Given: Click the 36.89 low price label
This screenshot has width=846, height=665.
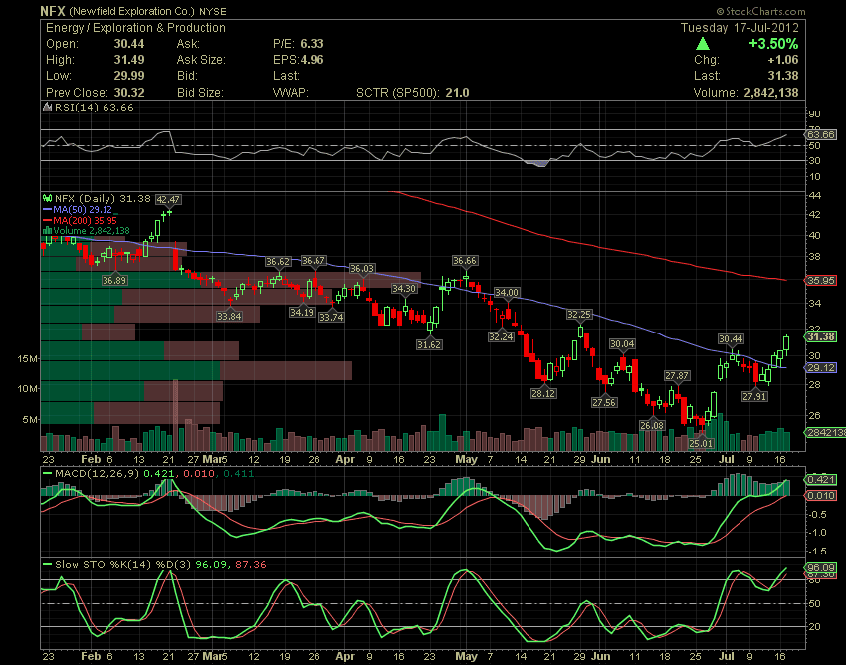Looking at the screenshot, I should (114, 280).
